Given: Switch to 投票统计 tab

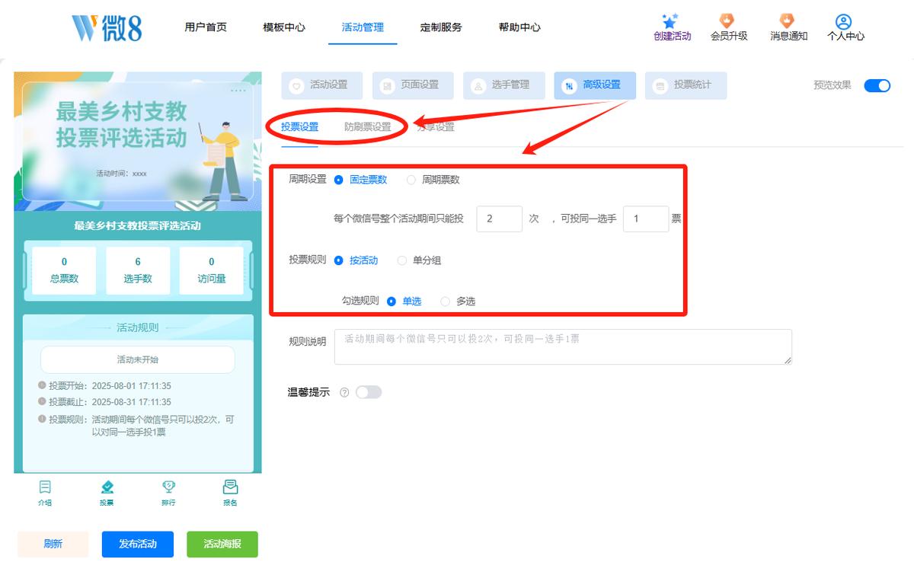Looking at the screenshot, I should pyautogui.click(x=685, y=85).
